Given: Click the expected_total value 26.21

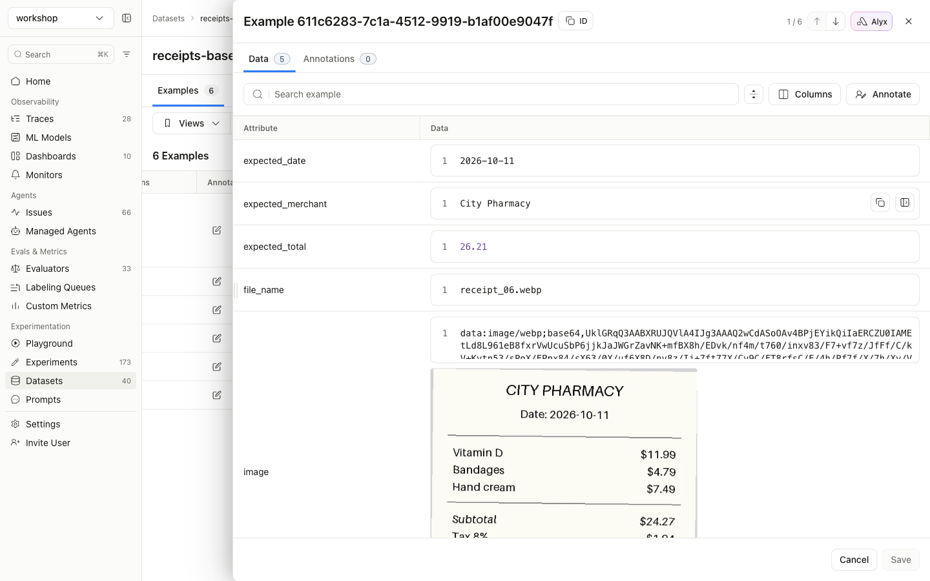Looking at the screenshot, I should click(x=473, y=247).
